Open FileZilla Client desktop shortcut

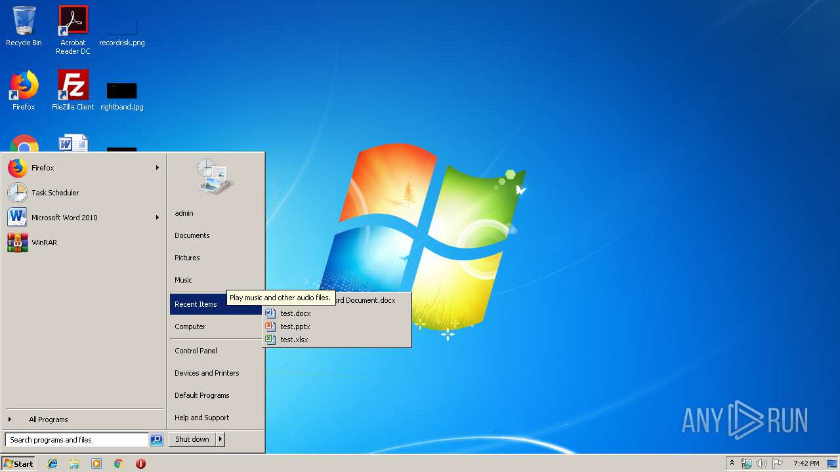(73, 90)
